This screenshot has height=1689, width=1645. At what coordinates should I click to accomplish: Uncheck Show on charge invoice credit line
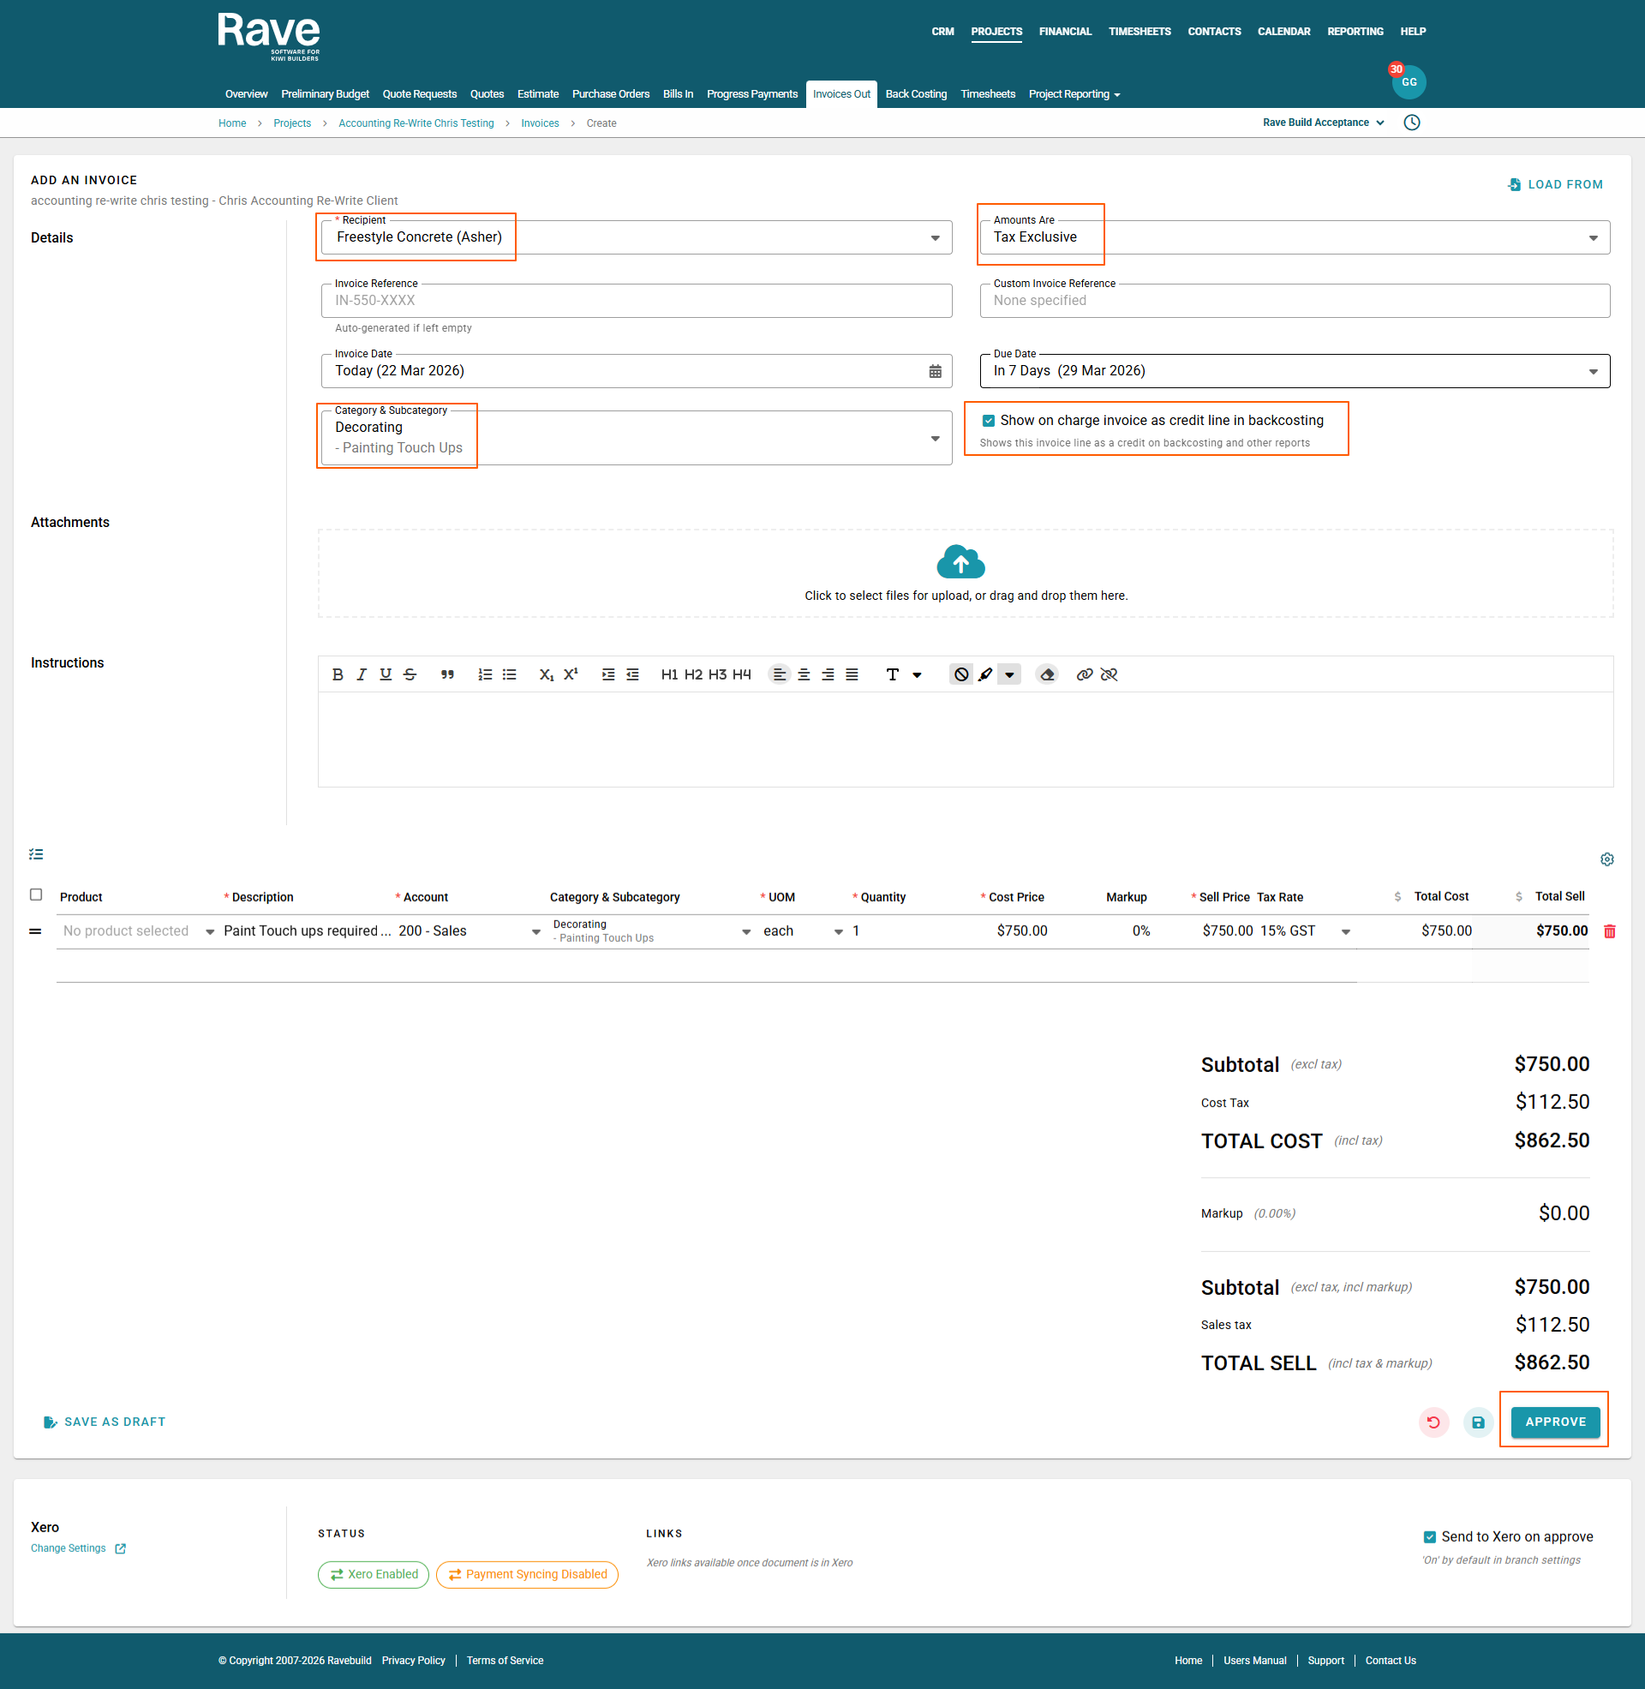tap(989, 421)
